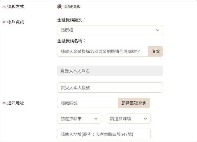Click the chevron icon in 請選擇鄉鎮 selector
The width and height of the screenshot is (197, 142).
coord(145,119)
